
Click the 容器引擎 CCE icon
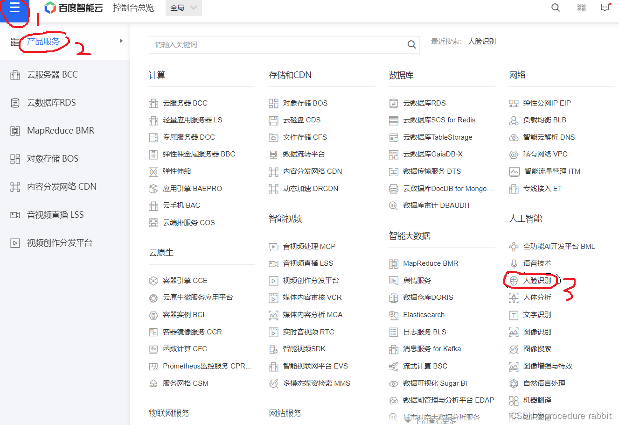(153, 281)
